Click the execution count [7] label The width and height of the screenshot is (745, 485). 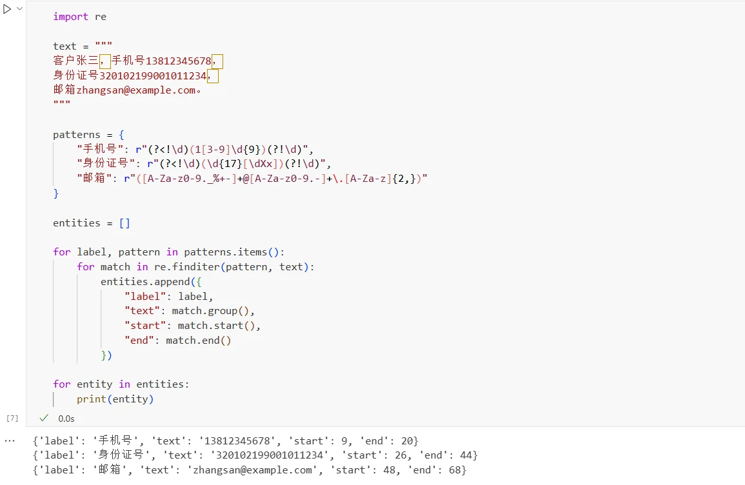pos(12,418)
